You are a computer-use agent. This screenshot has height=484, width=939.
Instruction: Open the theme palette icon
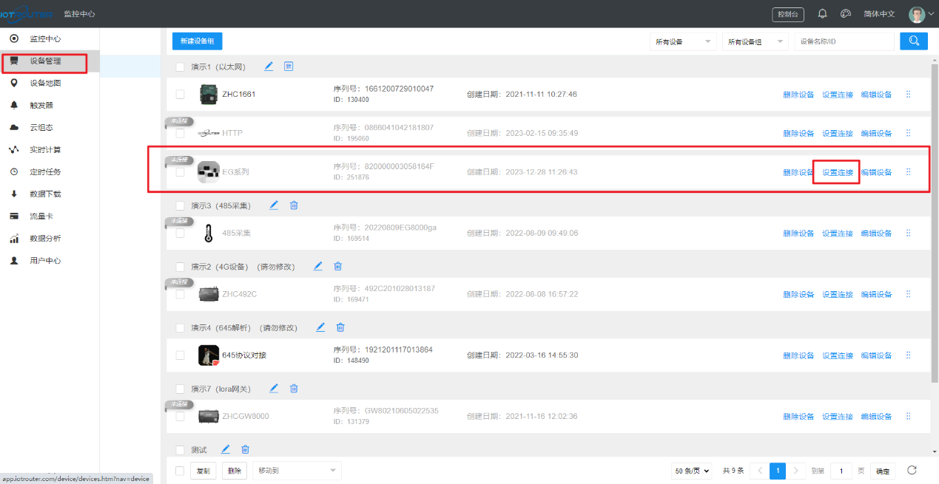846,14
